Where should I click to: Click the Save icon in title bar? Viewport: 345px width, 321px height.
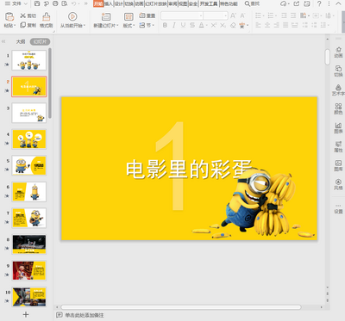pos(37,3)
